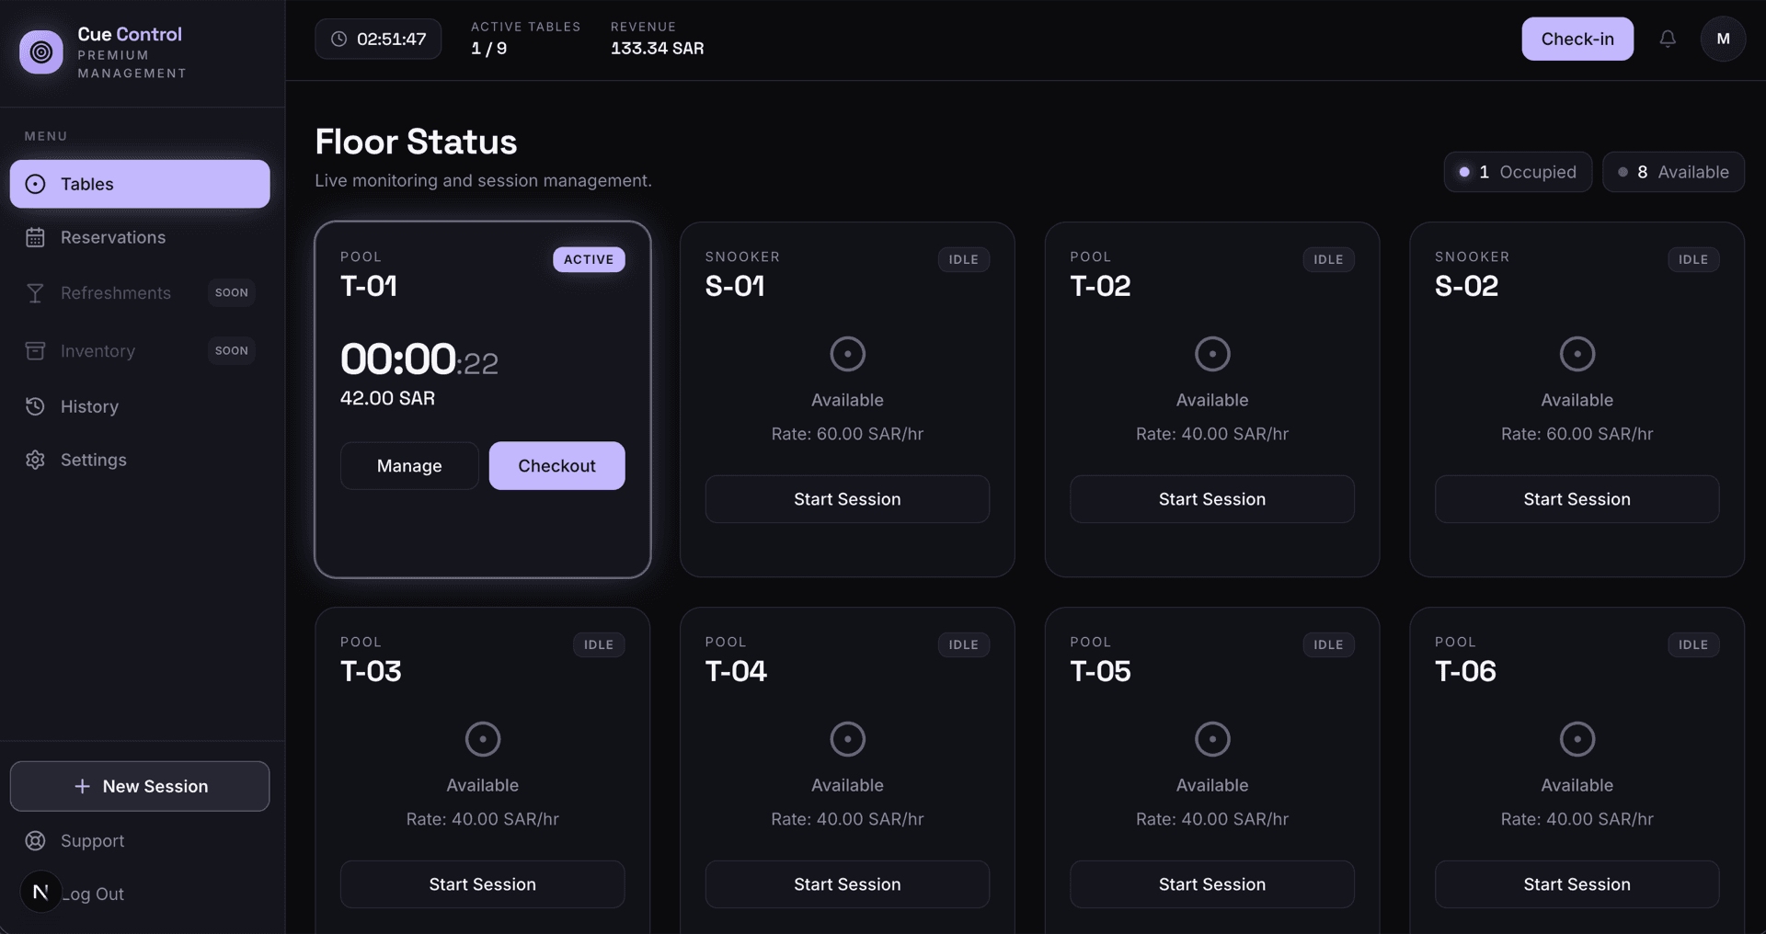Click the T-06 available circle icon

[x=1577, y=739]
